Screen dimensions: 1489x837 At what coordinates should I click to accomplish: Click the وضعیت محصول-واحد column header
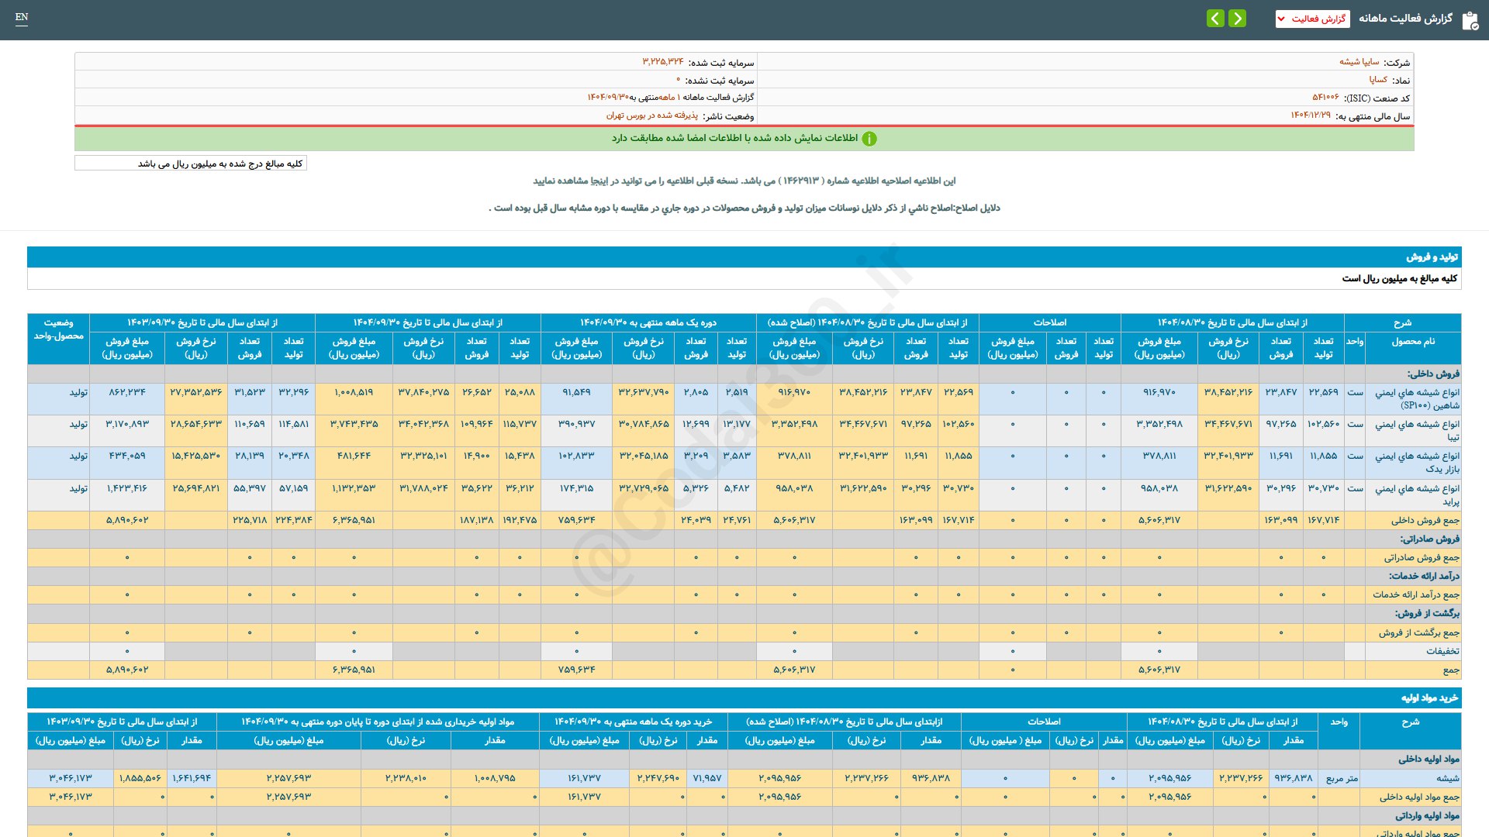click(x=58, y=329)
